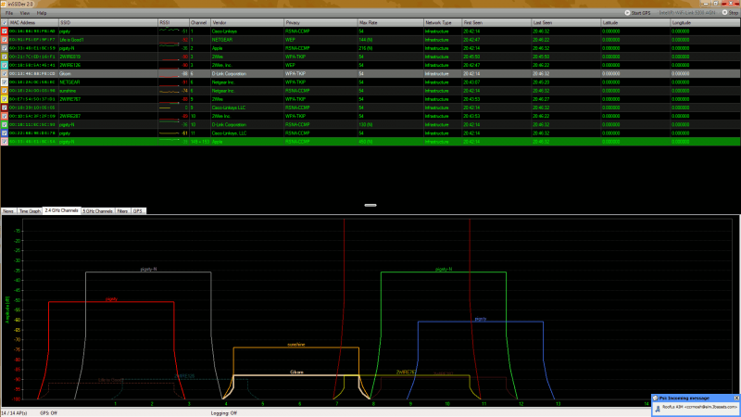
Task: Toggle the select-all checkbox in table header
Action: (x=4, y=21)
